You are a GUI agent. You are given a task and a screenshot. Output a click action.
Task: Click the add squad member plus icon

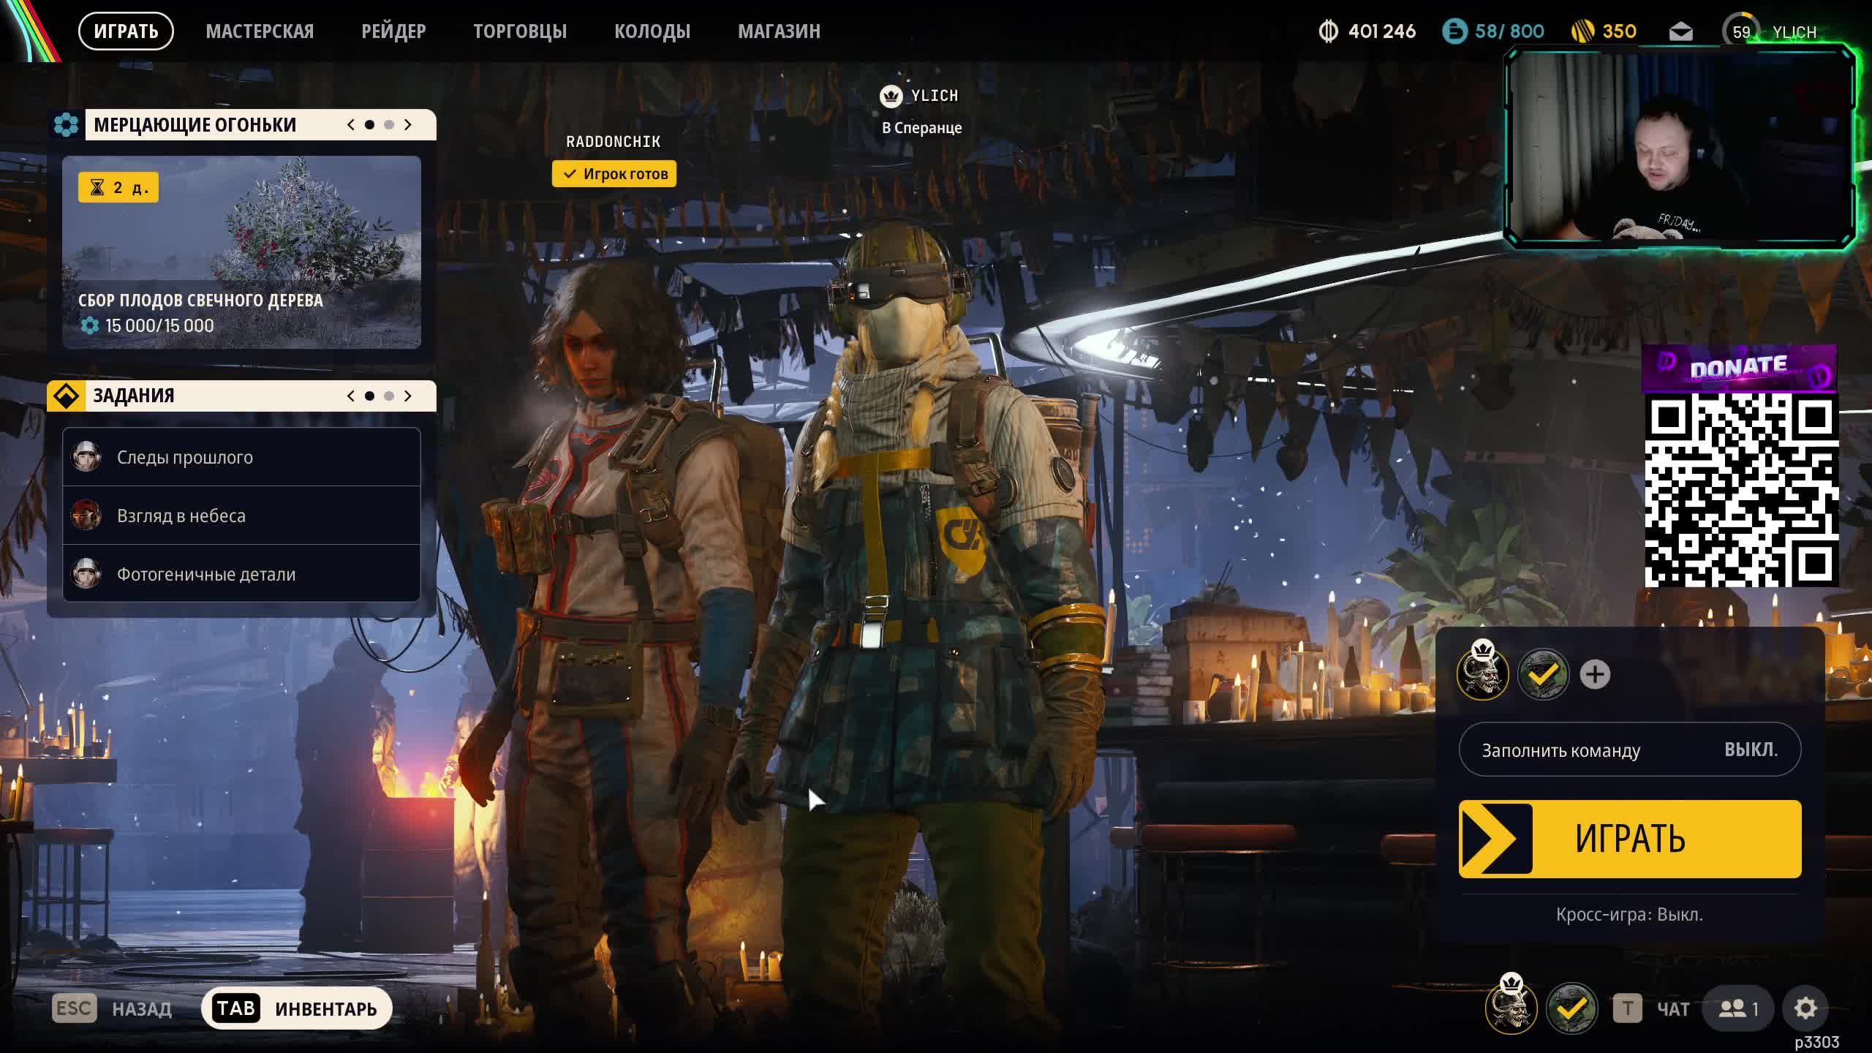pos(1594,674)
